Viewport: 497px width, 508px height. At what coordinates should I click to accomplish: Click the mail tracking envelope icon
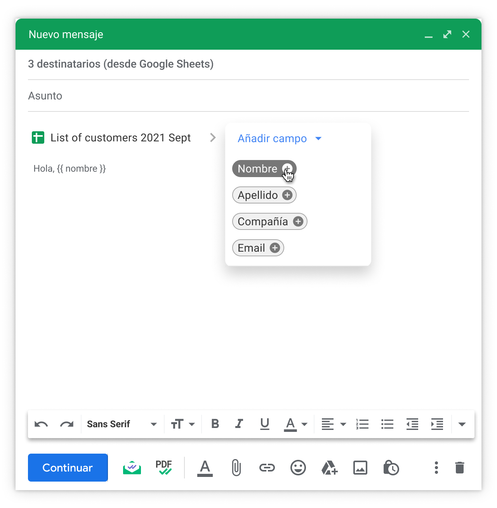[132, 468]
